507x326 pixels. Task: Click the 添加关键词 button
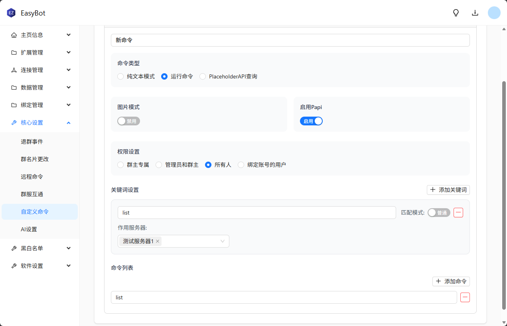click(x=448, y=190)
